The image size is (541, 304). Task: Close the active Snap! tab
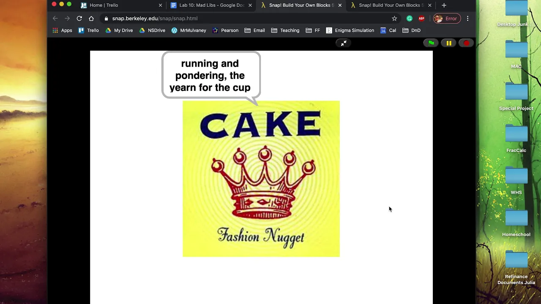340,5
